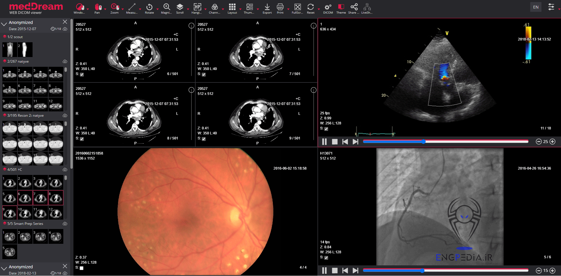Viewport: 561px width, 276px height.
Task: Pause the angiography cine playback
Action: (x=324, y=271)
